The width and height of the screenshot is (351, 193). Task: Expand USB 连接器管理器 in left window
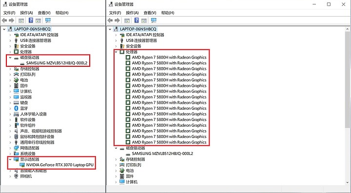[10, 40]
